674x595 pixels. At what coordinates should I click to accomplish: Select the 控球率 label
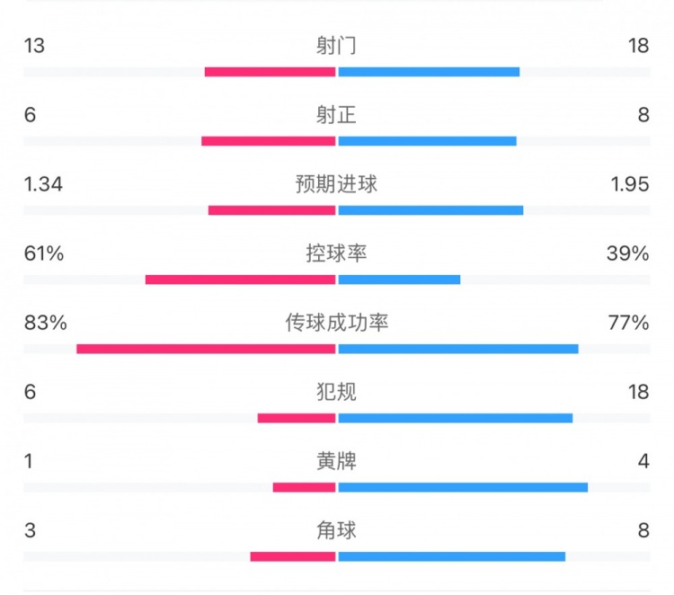coord(336,253)
